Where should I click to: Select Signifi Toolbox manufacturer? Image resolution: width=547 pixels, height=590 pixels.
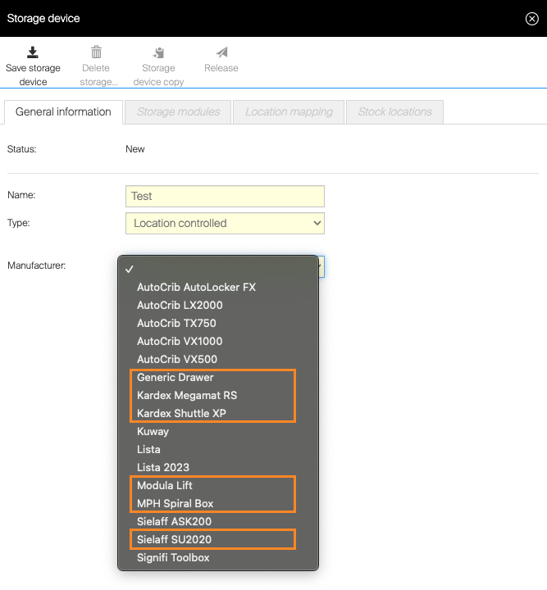[173, 558]
